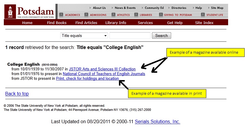Click the arrow icon beside ACADEMICS
The width and height of the screenshot is (247, 127).
coord(61,15)
